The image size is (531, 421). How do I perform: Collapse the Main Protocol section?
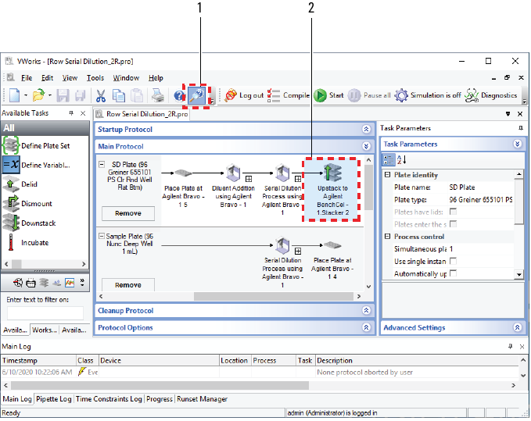366,146
